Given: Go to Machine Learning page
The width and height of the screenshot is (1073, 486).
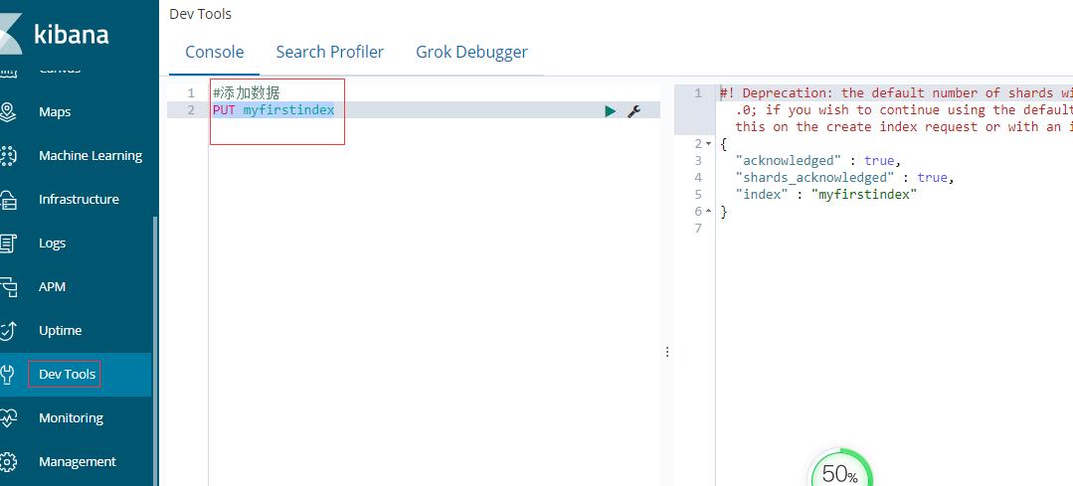Looking at the screenshot, I should tap(90, 156).
